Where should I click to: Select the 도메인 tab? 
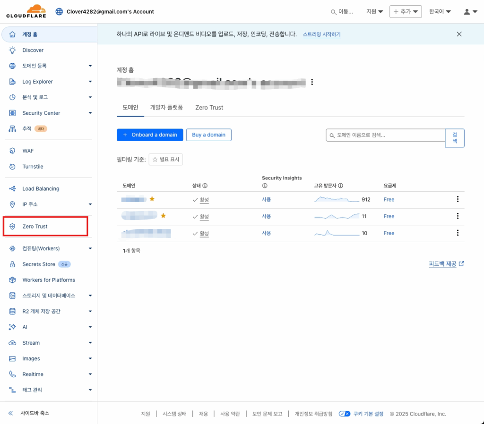(130, 107)
